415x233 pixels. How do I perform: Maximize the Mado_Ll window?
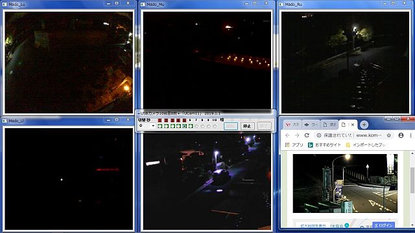point(117,120)
